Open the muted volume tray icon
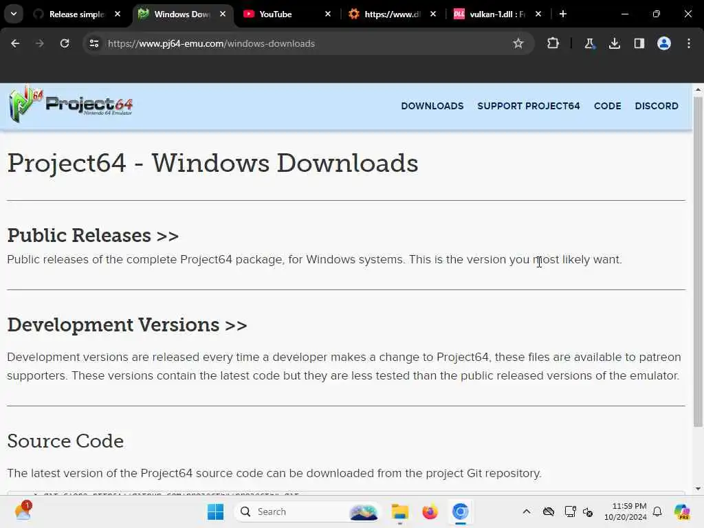 (x=588, y=511)
